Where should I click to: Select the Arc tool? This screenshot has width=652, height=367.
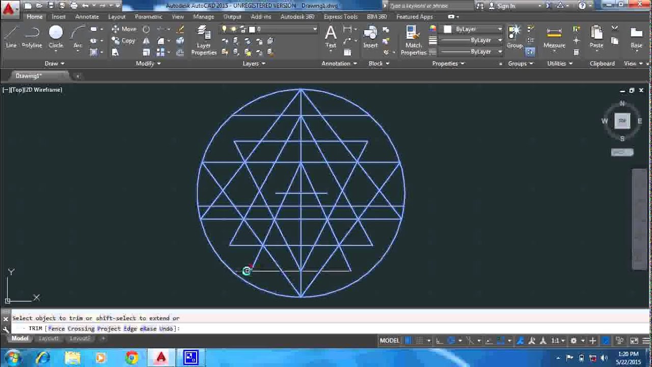point(77,37)
